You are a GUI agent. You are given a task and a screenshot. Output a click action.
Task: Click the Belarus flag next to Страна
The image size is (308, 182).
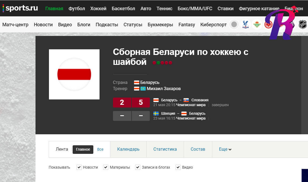[137, 82]
